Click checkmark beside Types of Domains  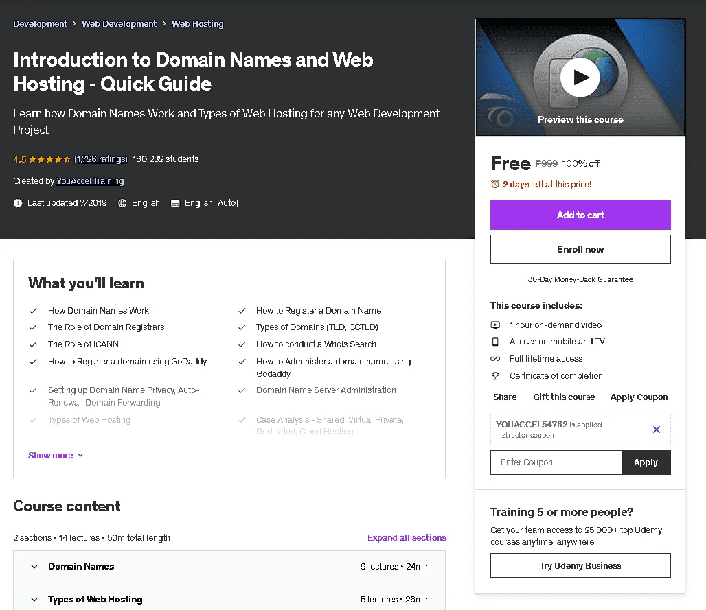point(242,327)
